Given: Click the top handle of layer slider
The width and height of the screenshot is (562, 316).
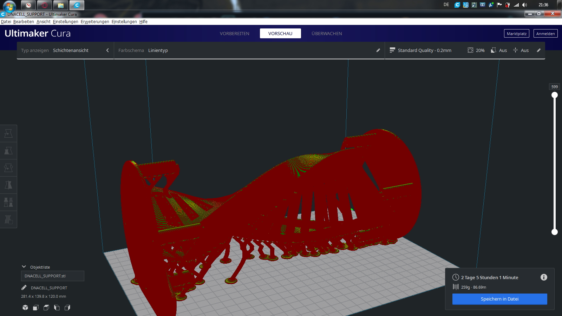Looking at the screenshot, I should coord(555,95).
